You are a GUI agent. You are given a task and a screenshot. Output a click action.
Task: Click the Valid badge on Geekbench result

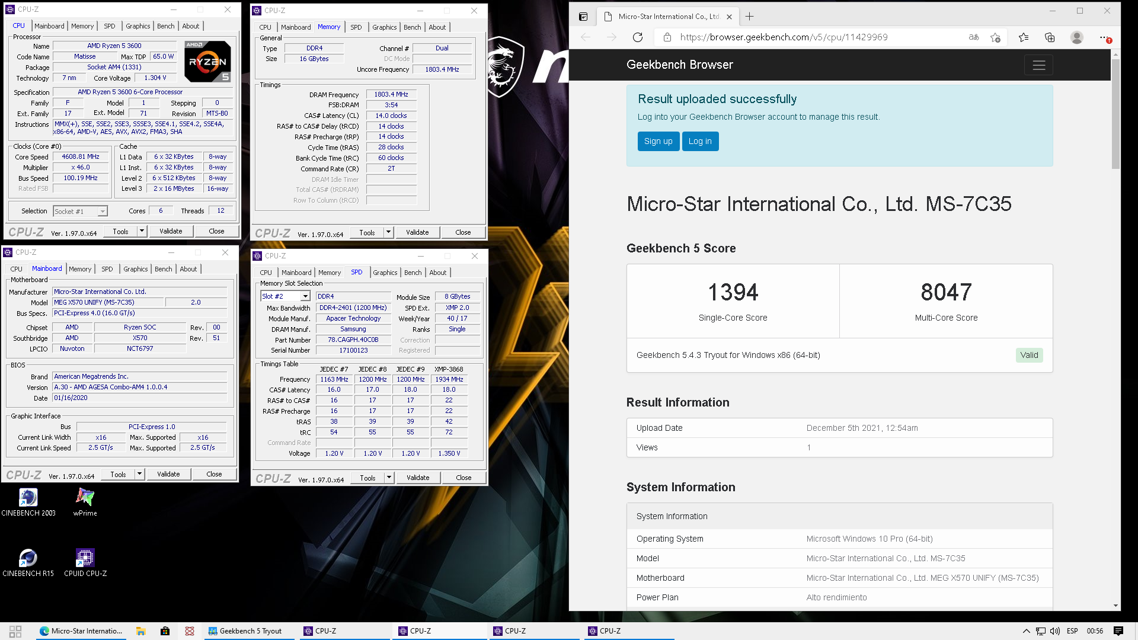[1029, 355]
